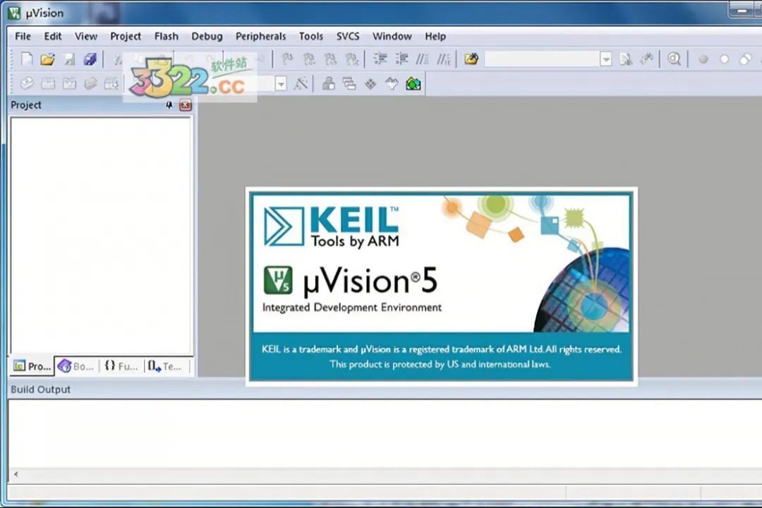Screen dimensions: 762x508
Task: Toggle bookmark with the first flag icon
Action: (287, 59)
